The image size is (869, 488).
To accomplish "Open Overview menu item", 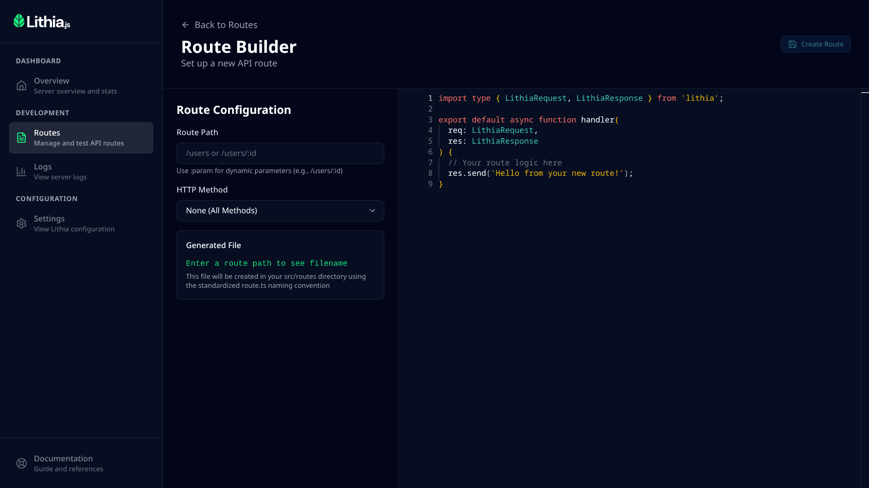I will [75, 86].
